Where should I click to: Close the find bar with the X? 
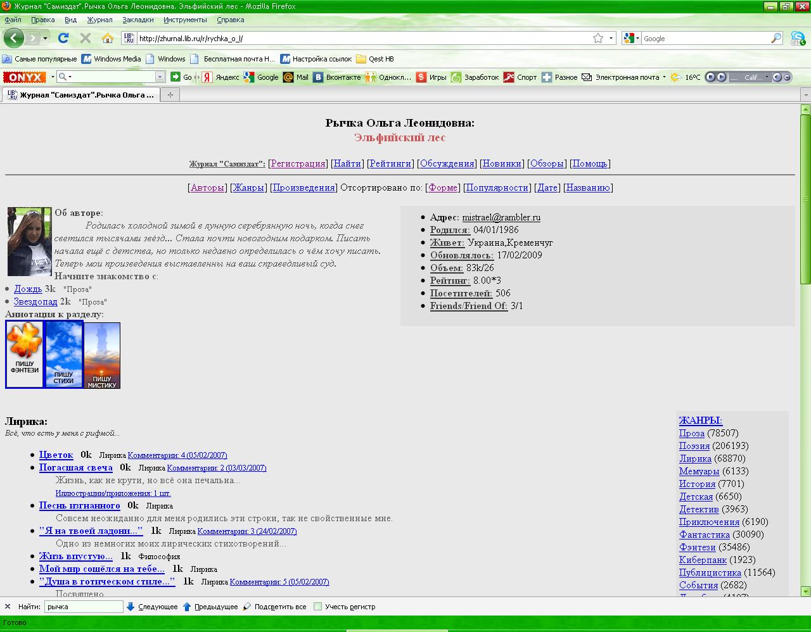coord(8,607)
